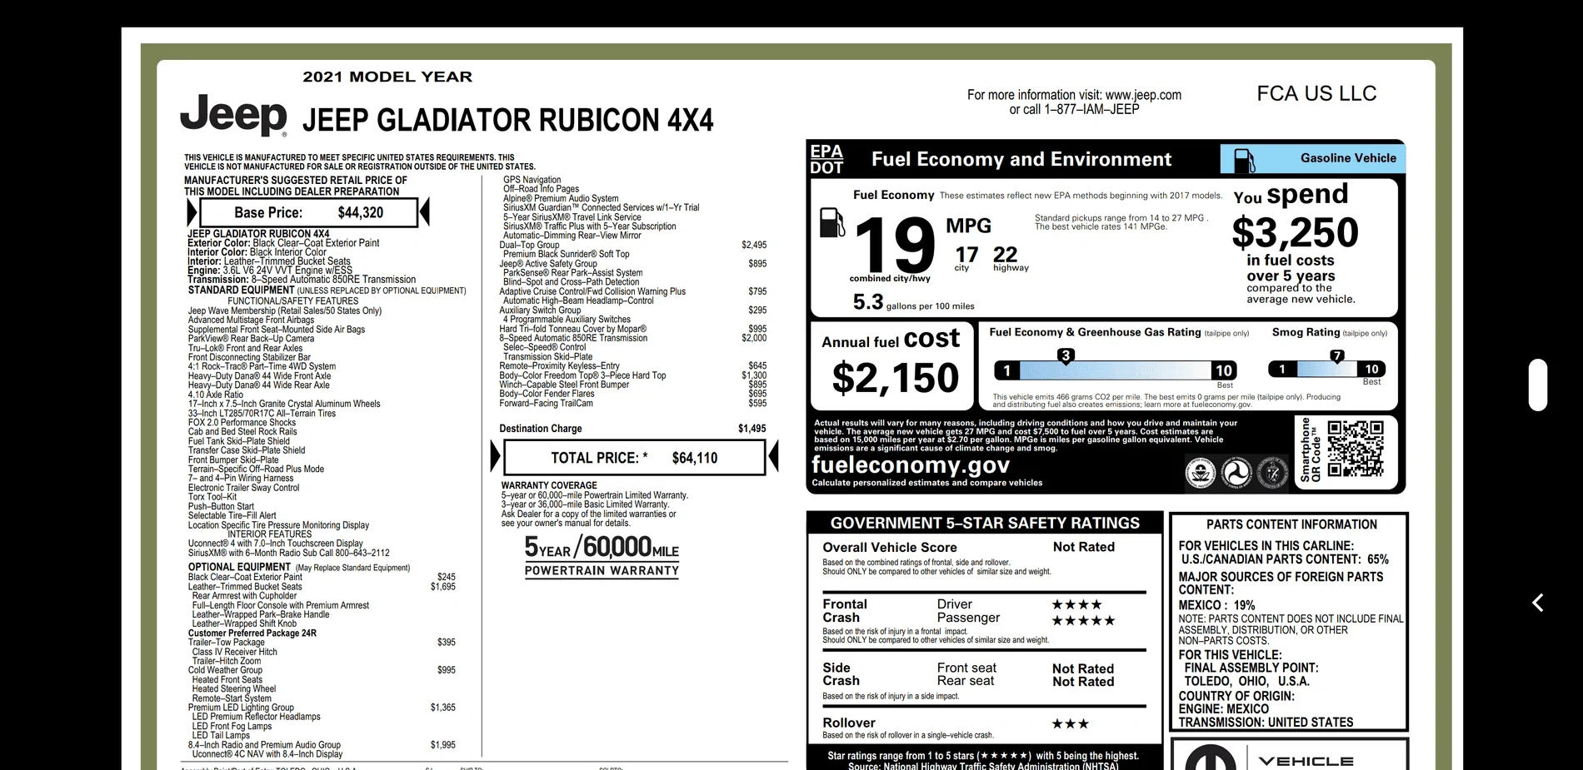Click the WARRANTY COVERAGE heading
1583x770 pixels.
coord(549,485)
